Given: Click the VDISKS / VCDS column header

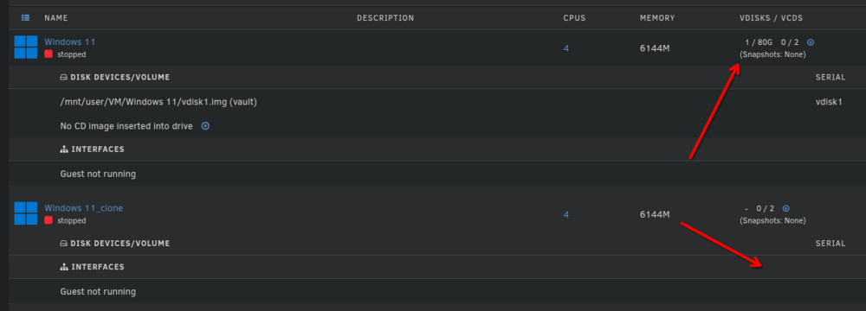Looking at the screenshot, I should pos(771,18).
